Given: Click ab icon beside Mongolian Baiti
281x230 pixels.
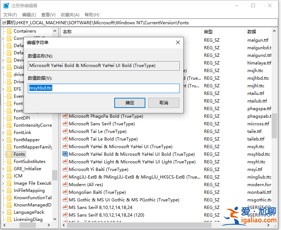Looking at the screenshot, I should (65, 192).
